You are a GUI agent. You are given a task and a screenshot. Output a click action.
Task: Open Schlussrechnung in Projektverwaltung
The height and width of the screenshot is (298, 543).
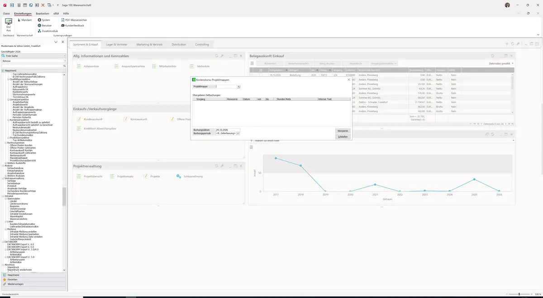click(190, 176)
